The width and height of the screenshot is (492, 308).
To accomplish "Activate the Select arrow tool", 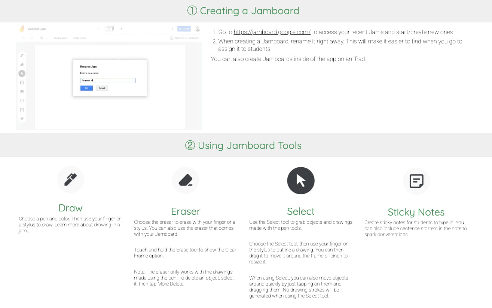I will click(22, 74).
